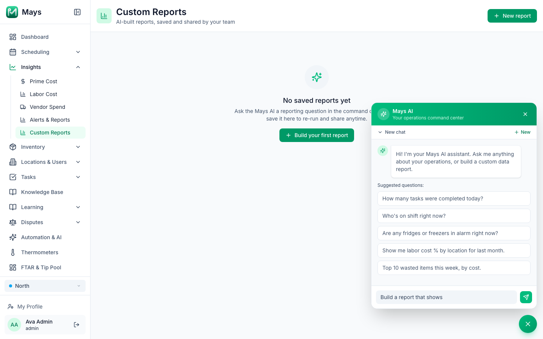Open the Ava Admin account card
Viewport: 543px width, 339px height.
coord(45,325)
